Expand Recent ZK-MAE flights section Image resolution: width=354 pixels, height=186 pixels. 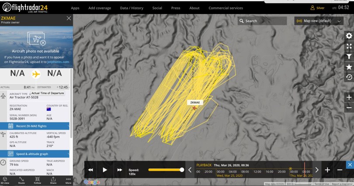coord(35,126)
